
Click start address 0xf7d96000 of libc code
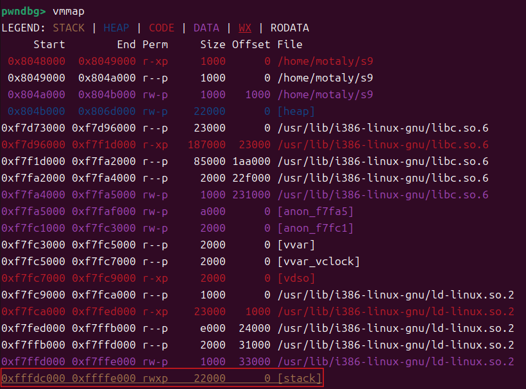click(x=33, y=144)
